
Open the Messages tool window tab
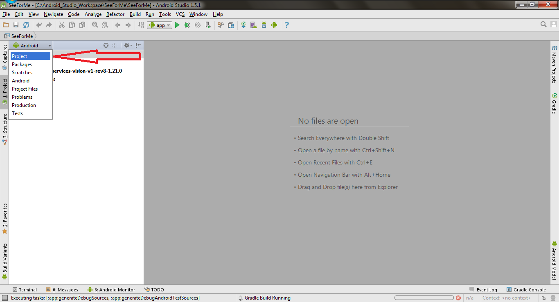point(62,290)
